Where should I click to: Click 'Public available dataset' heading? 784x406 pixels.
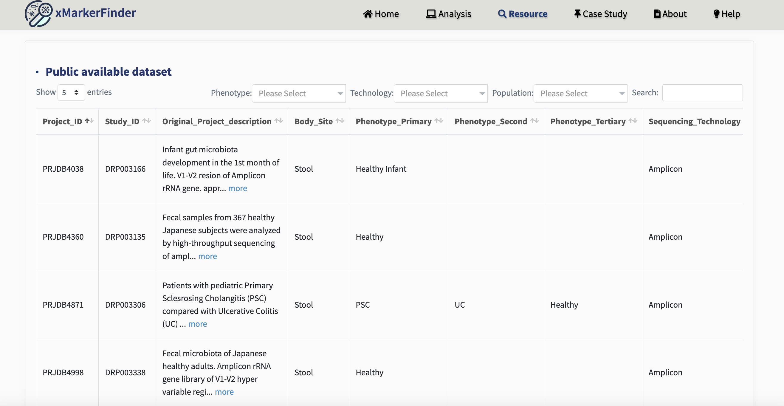pos(108,72)
